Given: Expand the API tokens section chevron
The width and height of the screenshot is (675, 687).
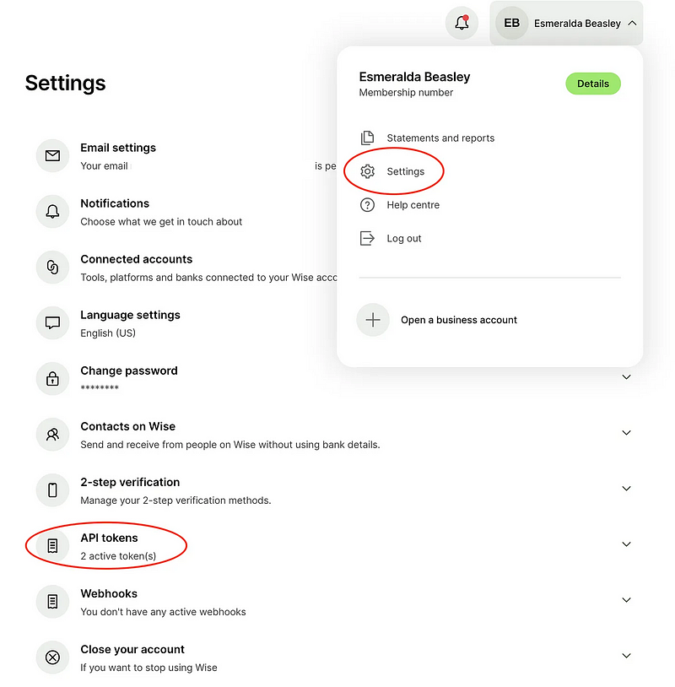Looking at the screenshot, I should click(x=626, y=544).
